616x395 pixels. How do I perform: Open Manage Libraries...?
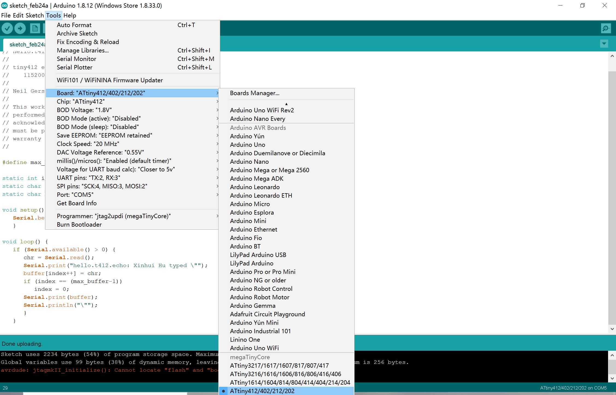point(132,50)
